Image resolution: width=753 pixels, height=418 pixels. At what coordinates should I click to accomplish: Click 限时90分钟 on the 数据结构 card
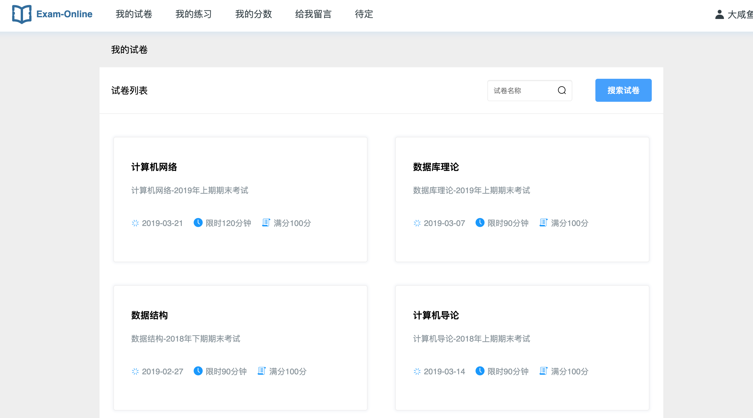(x=226, y=371)
